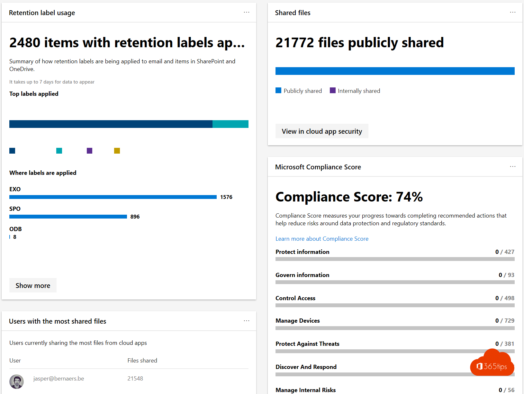Click the dark blue segment of top labels bar
Screen dimensions: 524x394
tap(111, 124)
